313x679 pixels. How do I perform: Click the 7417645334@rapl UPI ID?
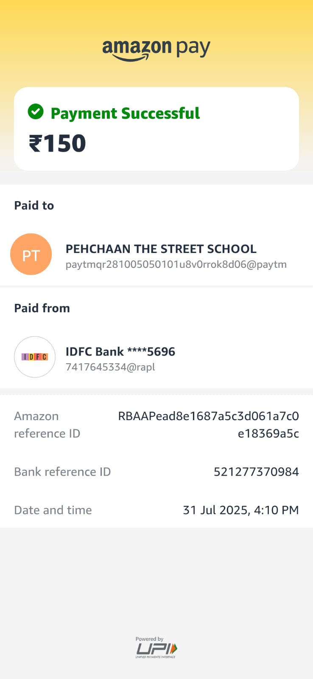[x=110, y=367]
